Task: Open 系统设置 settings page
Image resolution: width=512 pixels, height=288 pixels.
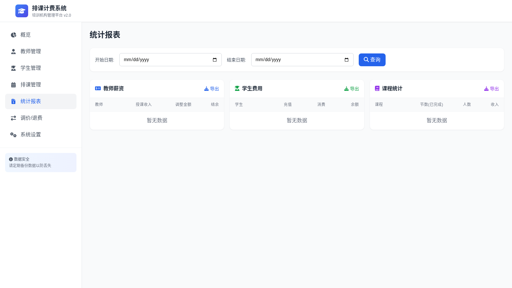Action: [41, 135]
